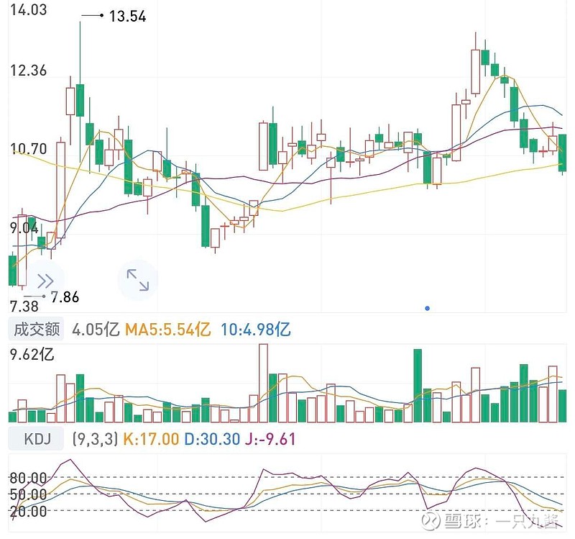
Task: Click the tallest hollow volume bar
Action: 263,383
